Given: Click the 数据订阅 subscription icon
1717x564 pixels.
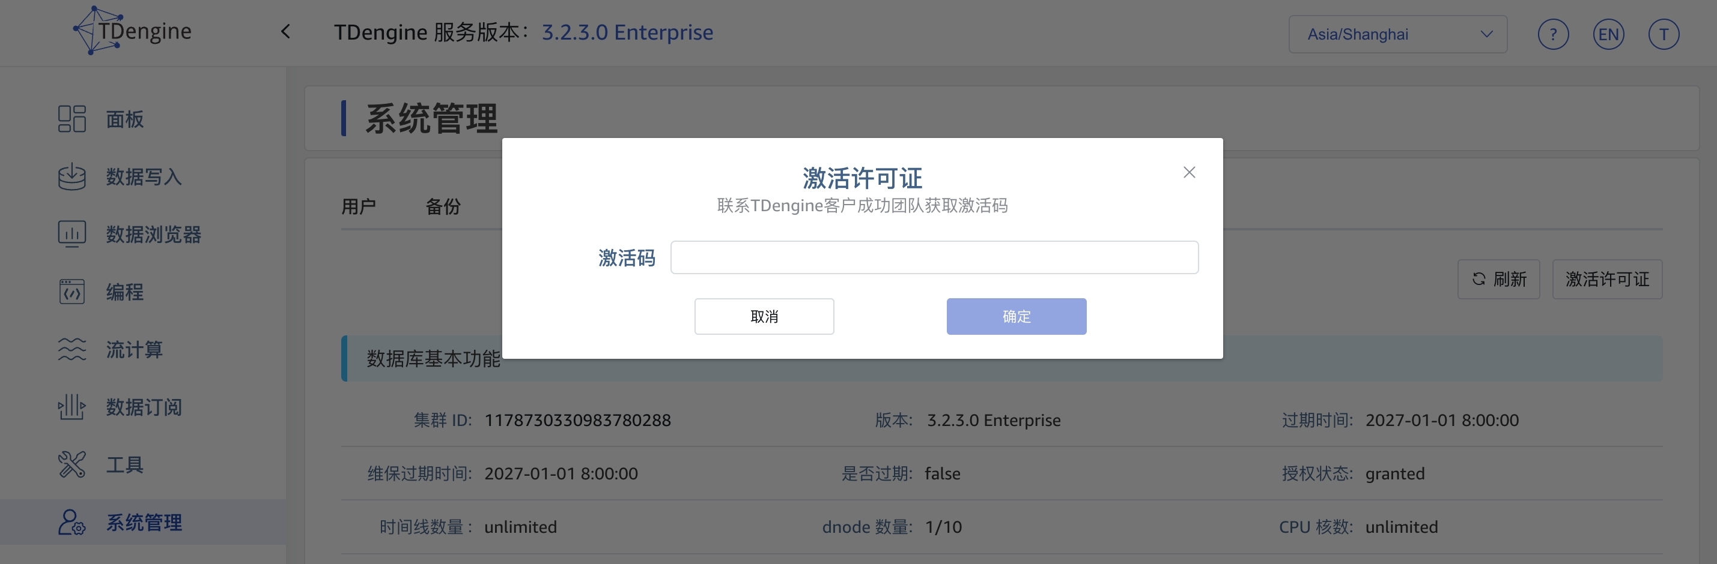Looking at the screenshot, I should [x=72, y=407].
